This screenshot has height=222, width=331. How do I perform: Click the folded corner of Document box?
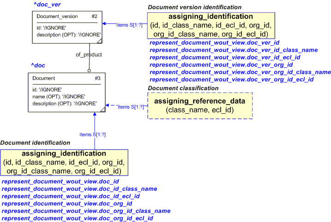103,109
